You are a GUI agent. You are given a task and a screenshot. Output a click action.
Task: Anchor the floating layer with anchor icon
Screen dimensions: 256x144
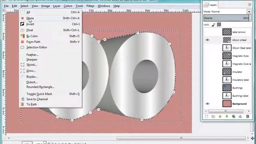240,116
